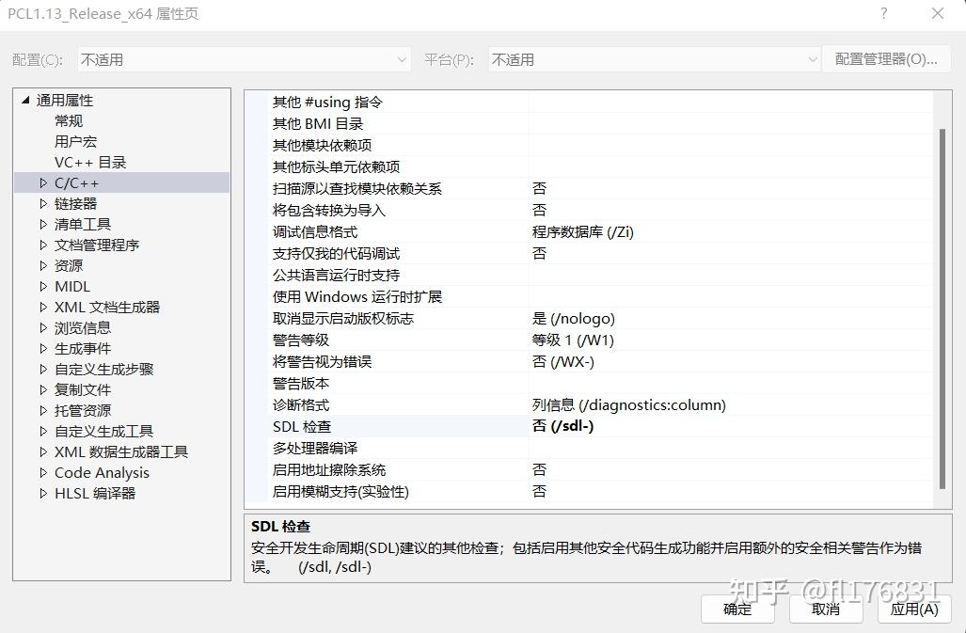Viewport: 966px width, 633px height.
Task: Apply changes with the 应用(A) button
Action: 913,609
